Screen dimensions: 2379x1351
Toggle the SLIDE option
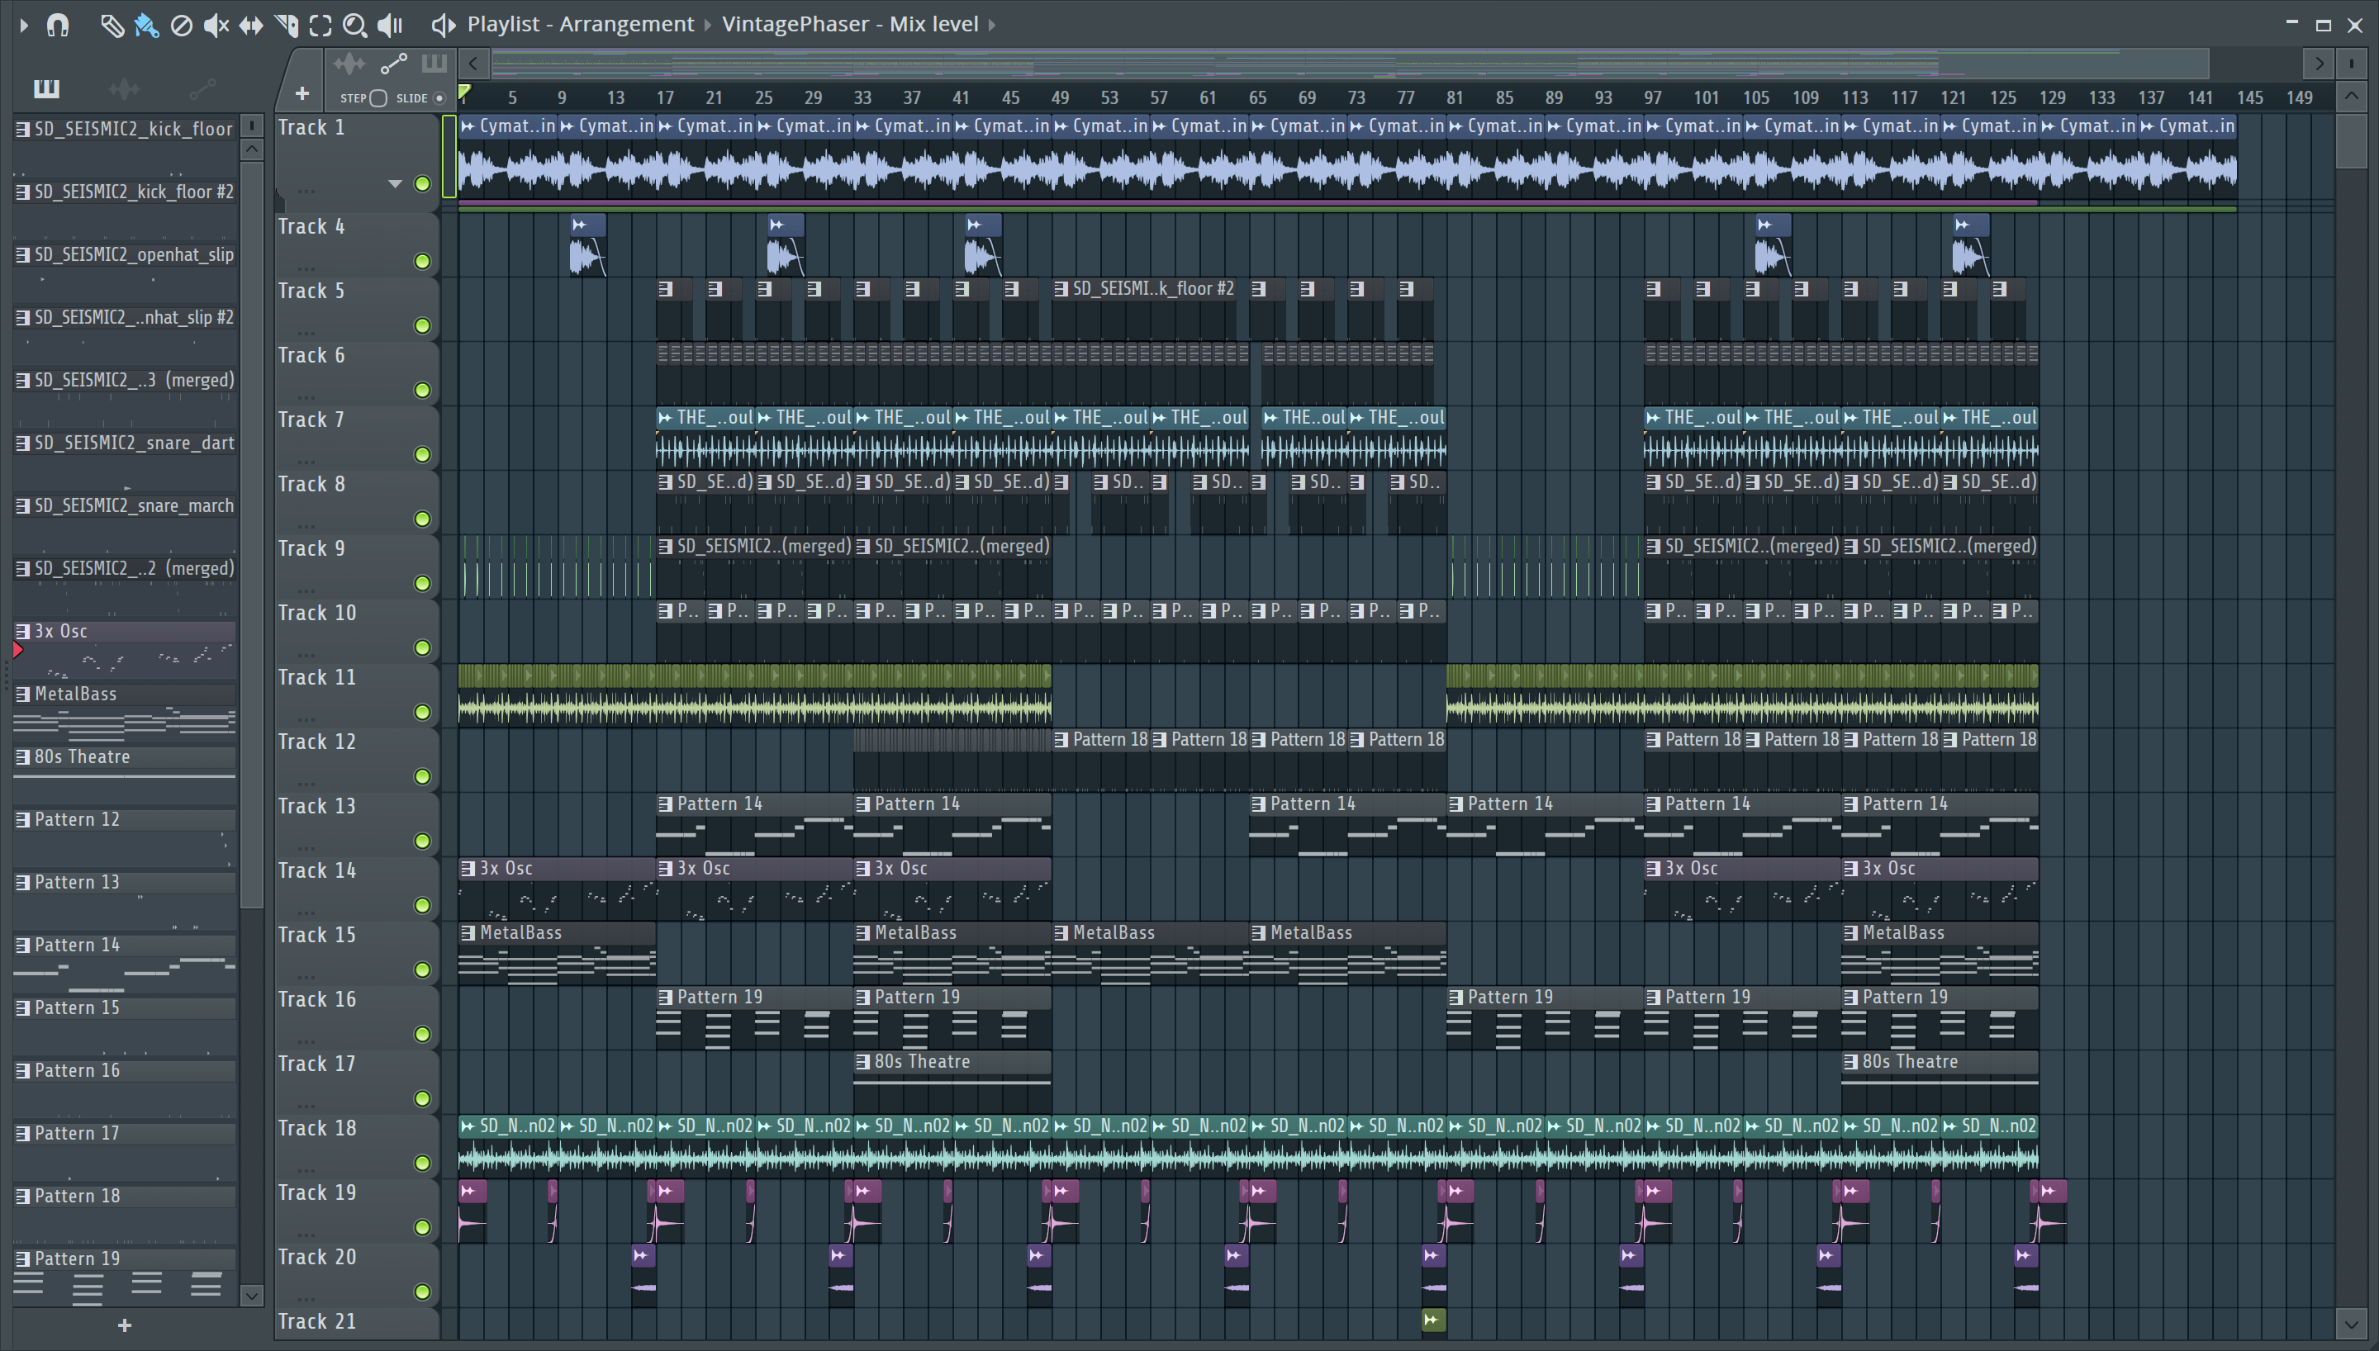pyautogui.click(x=439, y=97)
